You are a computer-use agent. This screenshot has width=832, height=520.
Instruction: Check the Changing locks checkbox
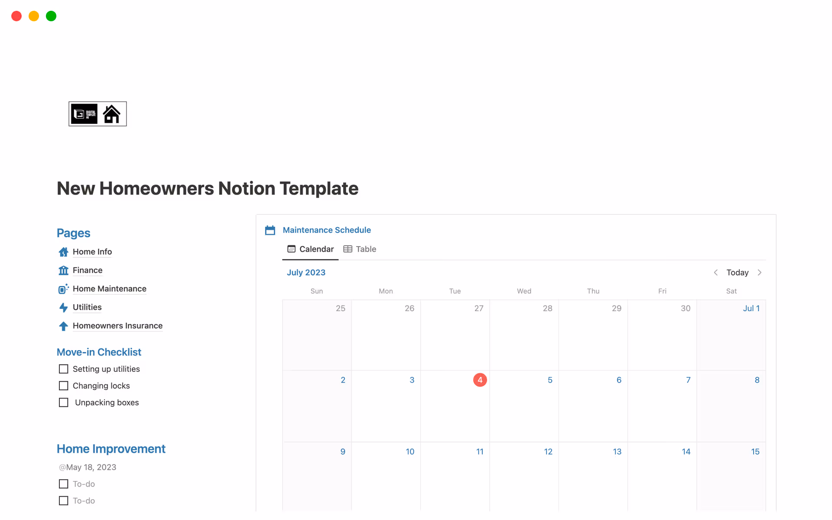click(63, 386)
